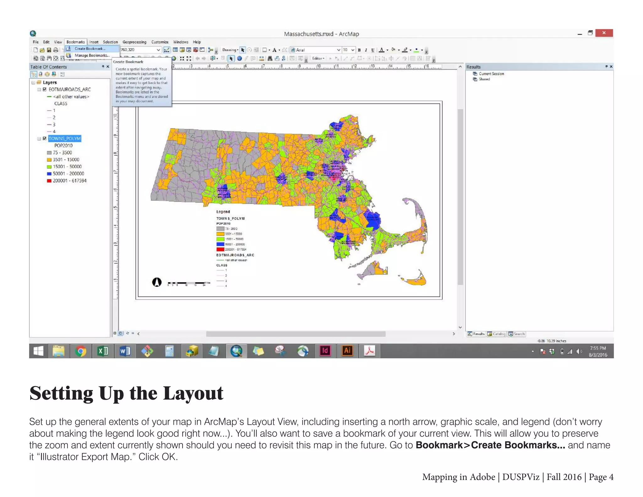The height and width of the screenshot is (497, 643).
Task: Select Current Session in Results
Action: [x=491, y=74]
